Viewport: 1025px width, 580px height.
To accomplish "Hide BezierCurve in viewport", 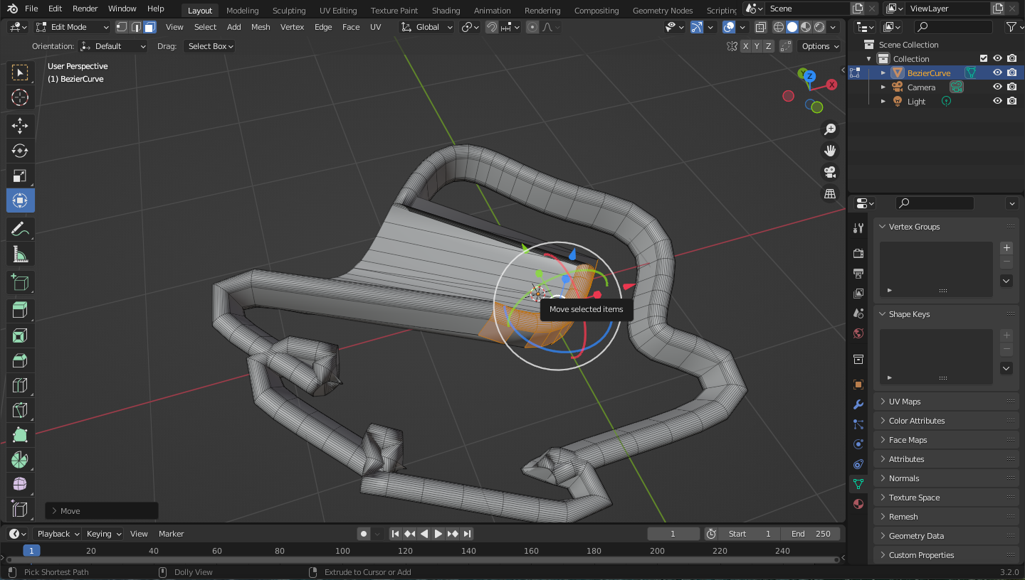I will pyautogui.click(x=998, y=72).
